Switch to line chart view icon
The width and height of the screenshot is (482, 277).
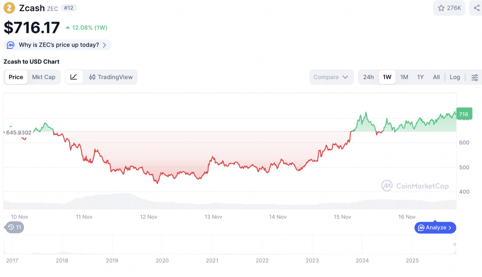pos(74,77)
